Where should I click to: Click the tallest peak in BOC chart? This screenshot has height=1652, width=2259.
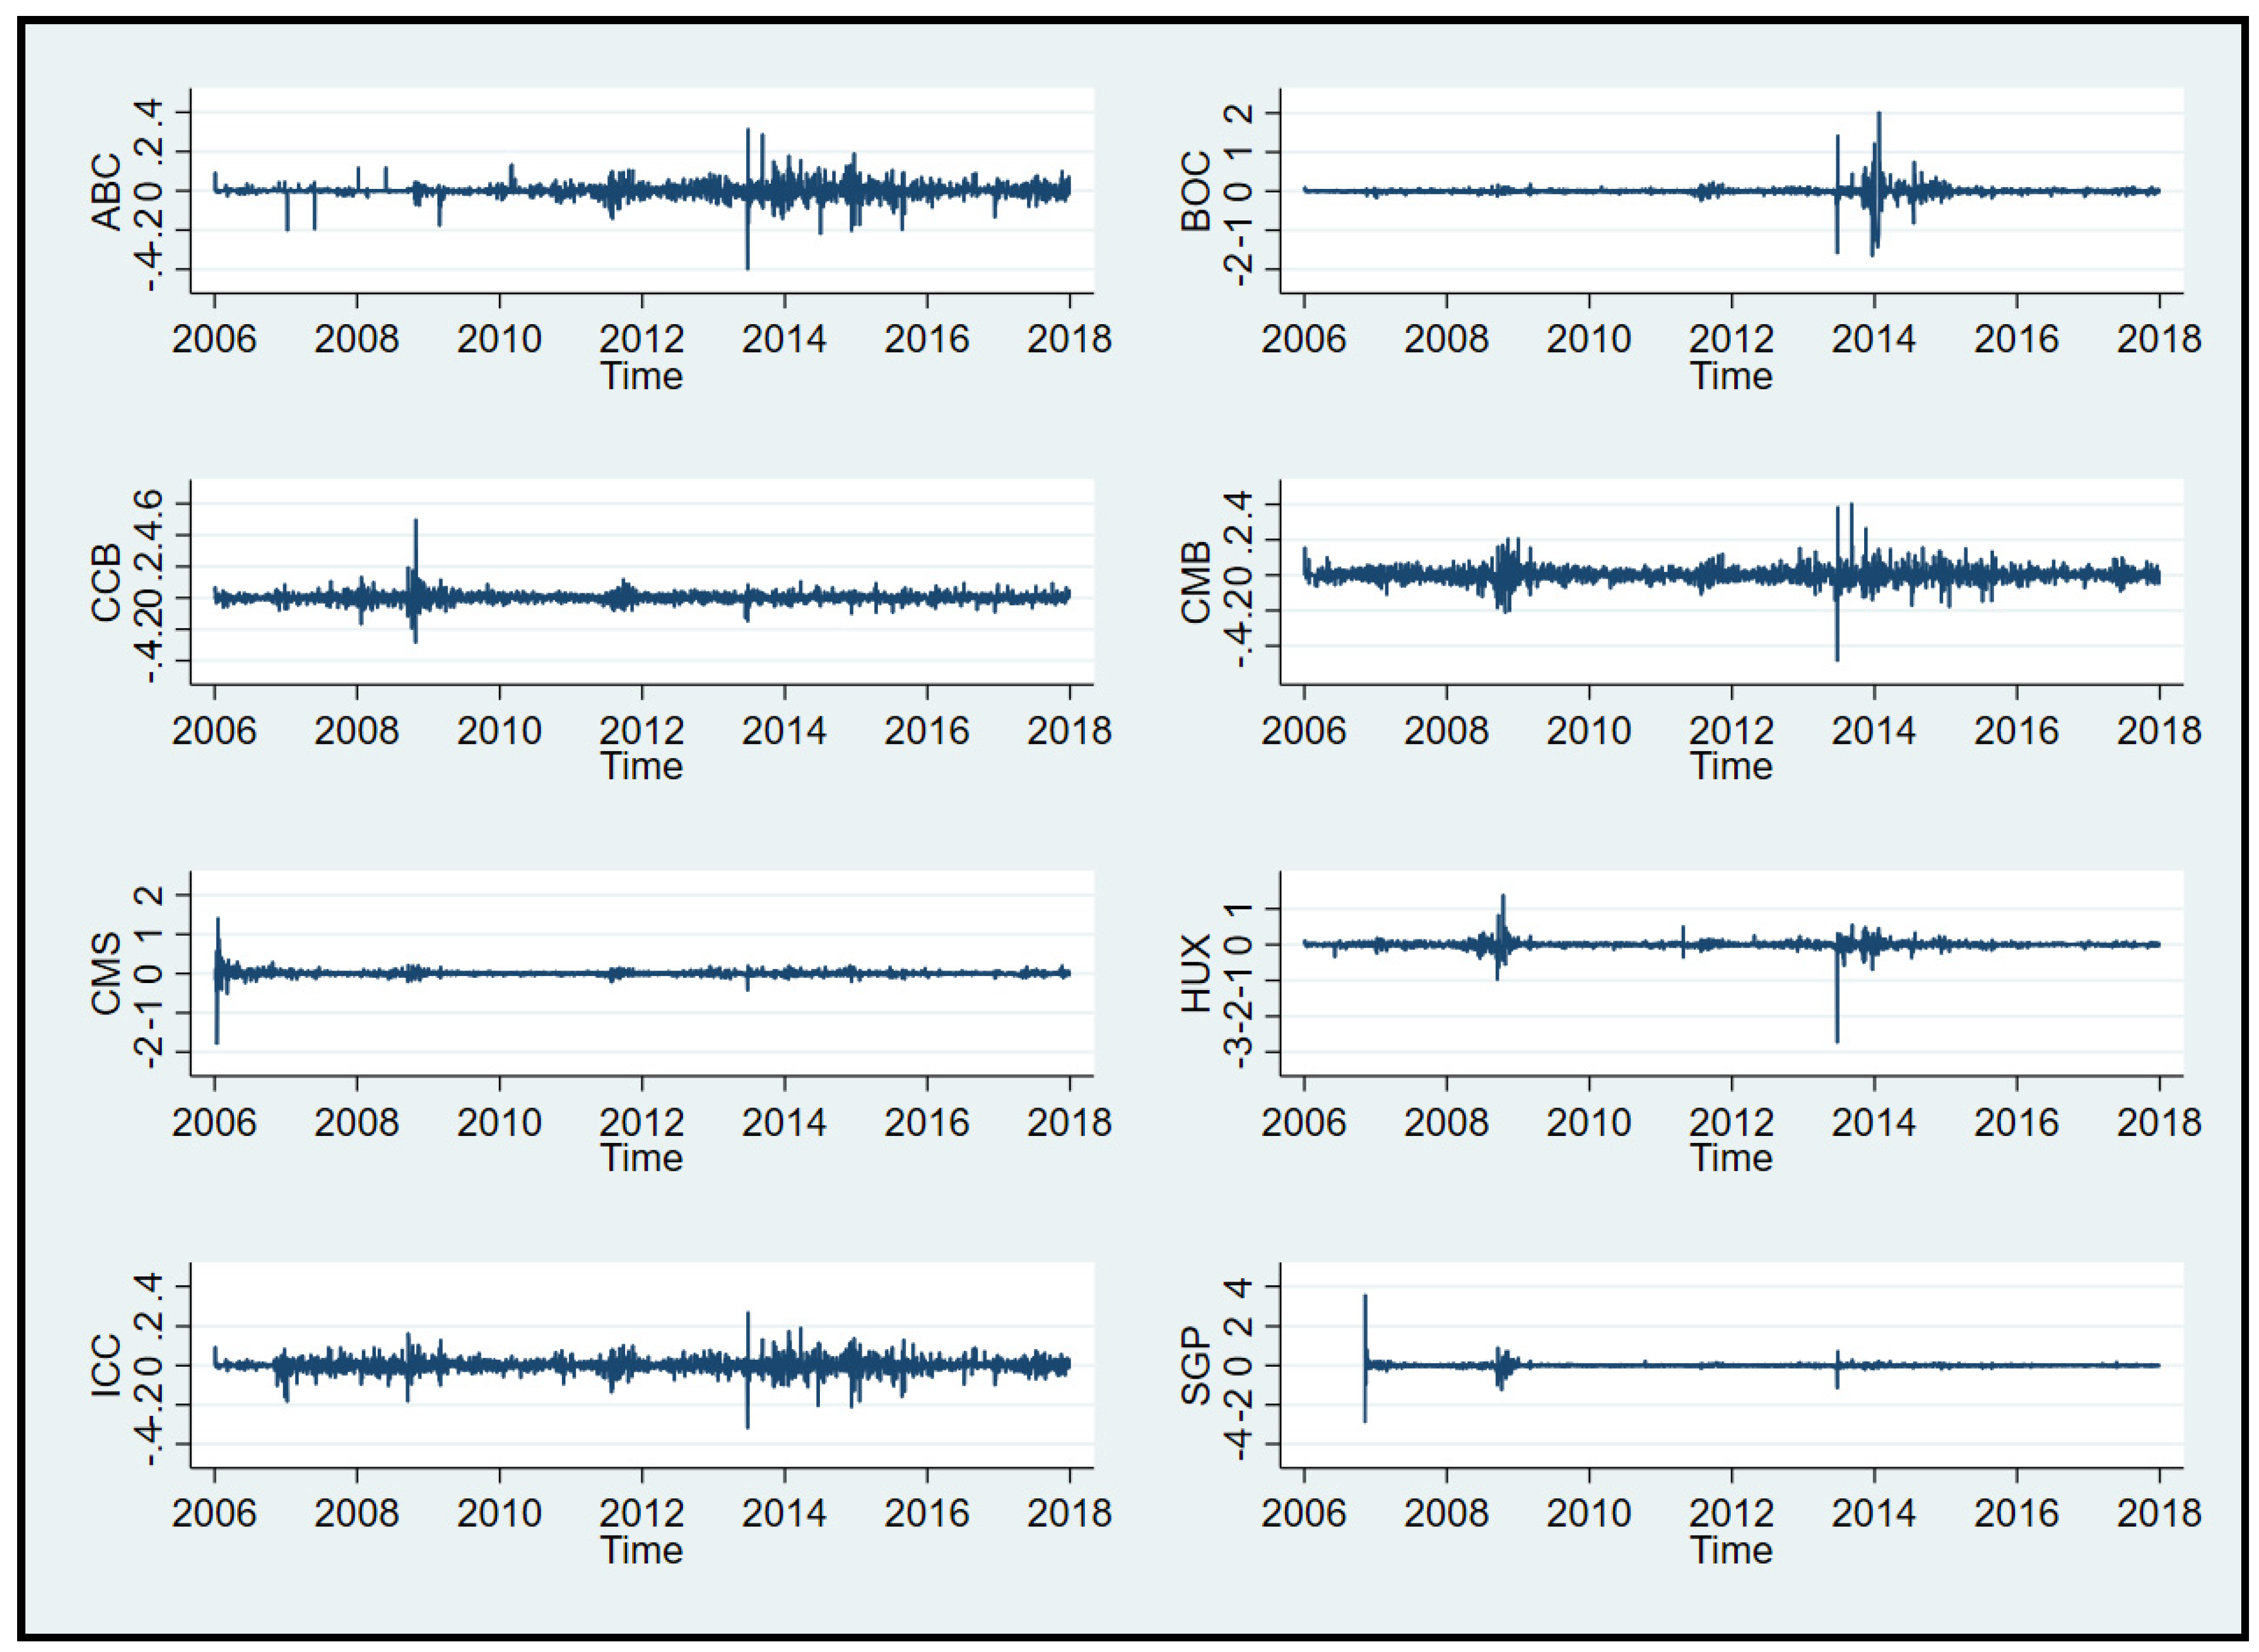[1879, 125]
